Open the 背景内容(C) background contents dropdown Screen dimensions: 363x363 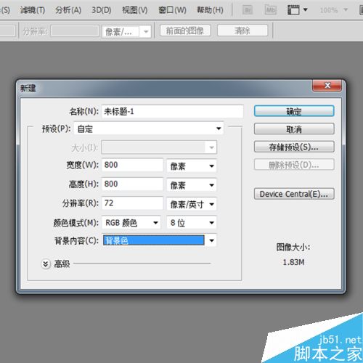click(159, 240)
